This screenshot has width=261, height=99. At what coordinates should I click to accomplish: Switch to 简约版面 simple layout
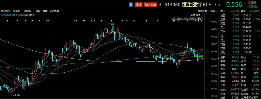pyautogui.click(x=203, y=11)
